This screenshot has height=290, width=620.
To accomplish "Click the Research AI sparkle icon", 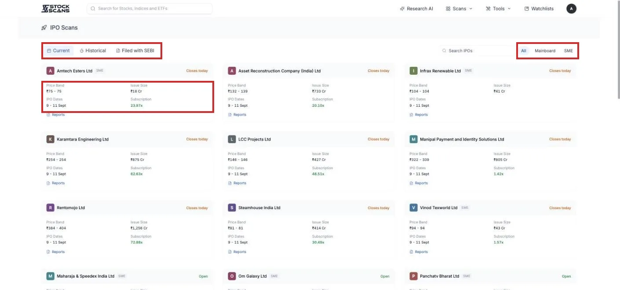I will pos(402,9).
